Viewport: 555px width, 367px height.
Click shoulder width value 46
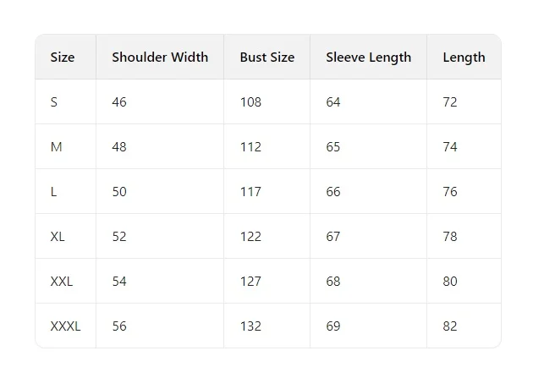tap(119, 102)
